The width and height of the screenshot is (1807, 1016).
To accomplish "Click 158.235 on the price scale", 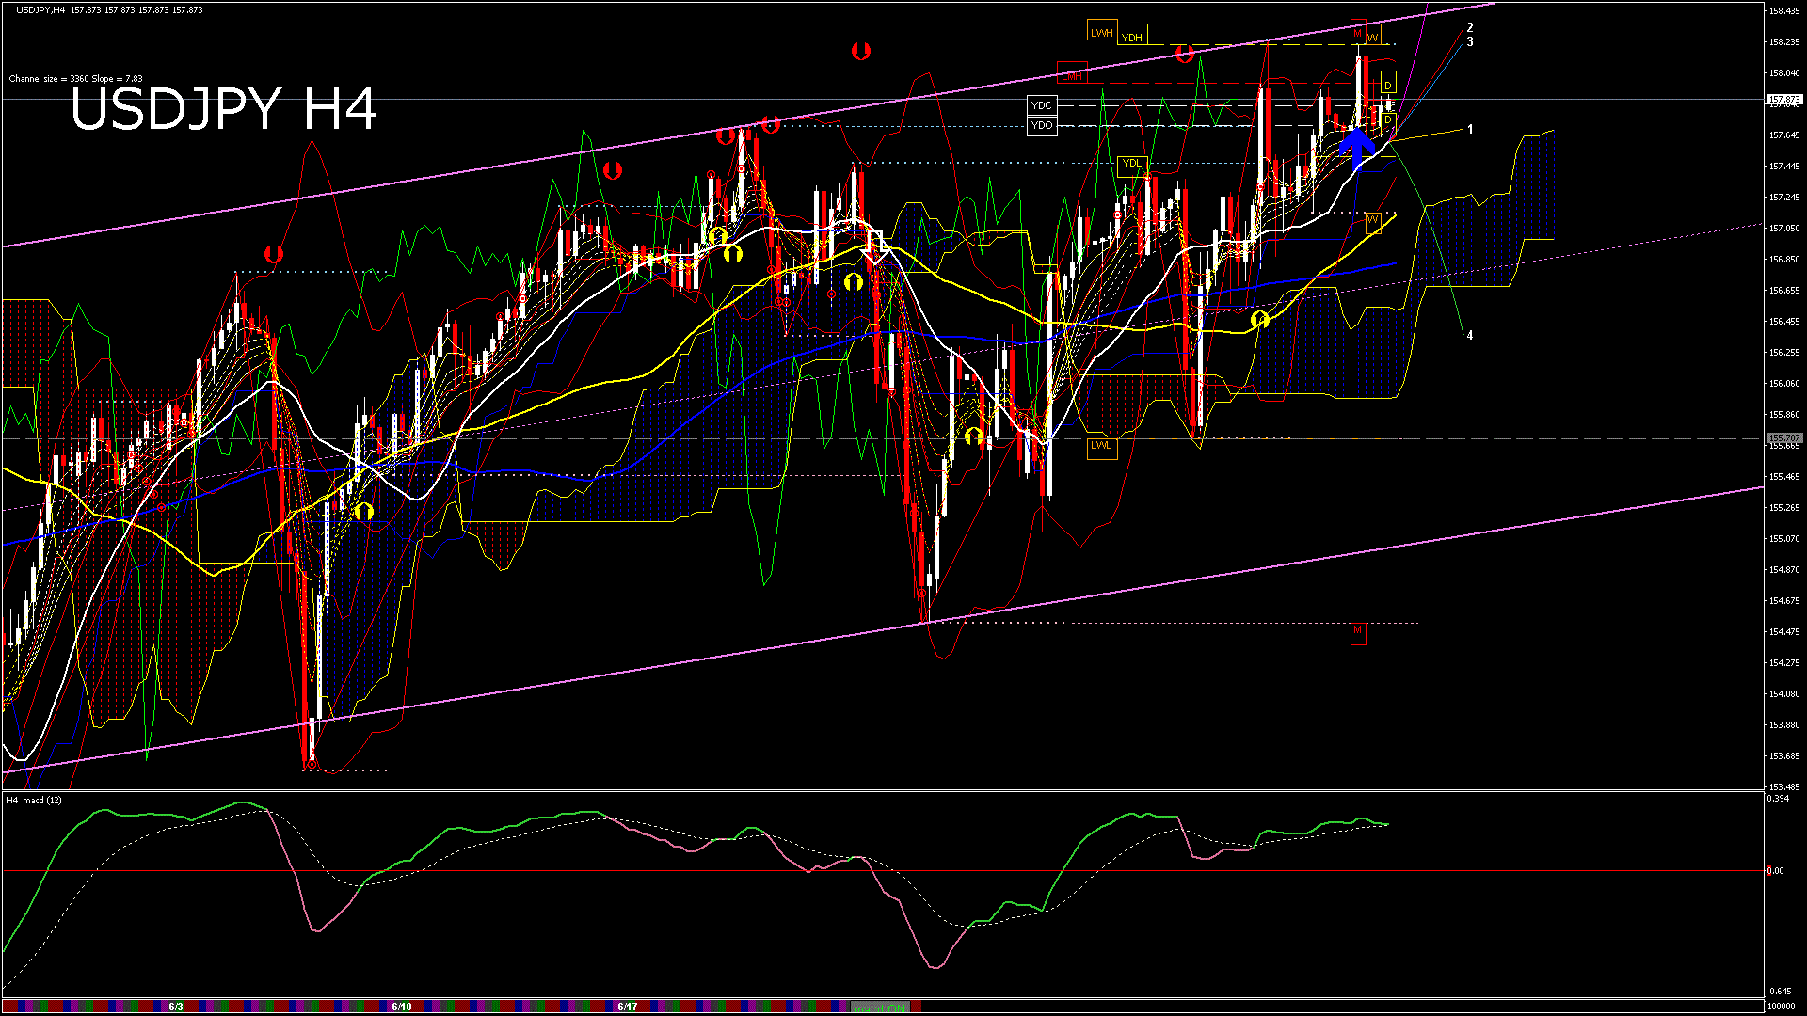I will point(1785,42).
